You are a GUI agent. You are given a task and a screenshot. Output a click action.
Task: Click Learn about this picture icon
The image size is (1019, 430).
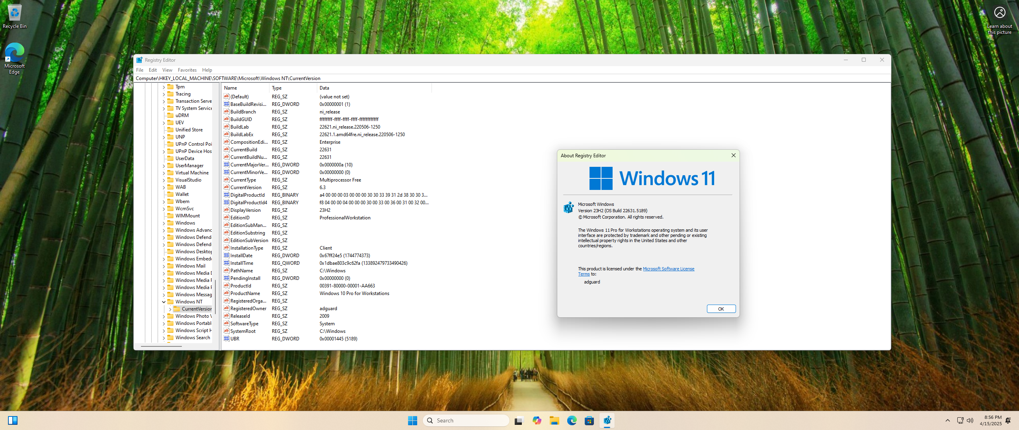click(999, 12)
